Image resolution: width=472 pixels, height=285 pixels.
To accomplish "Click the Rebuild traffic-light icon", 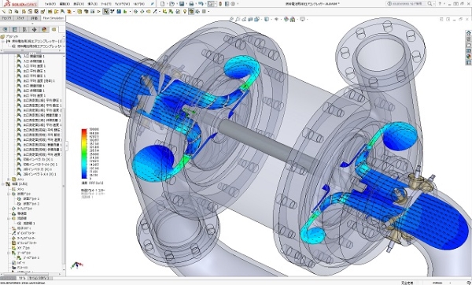I will point(220,4).
